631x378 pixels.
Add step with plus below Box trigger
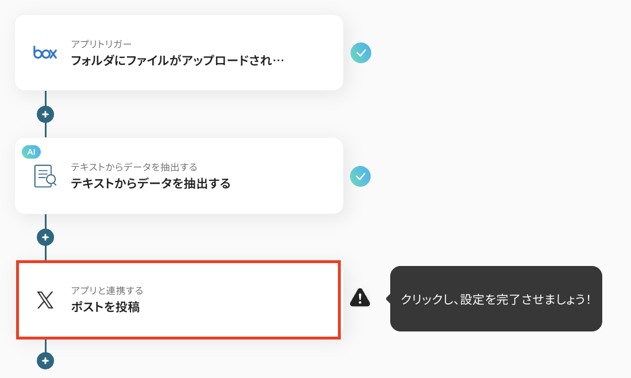[x=45, y=114]
